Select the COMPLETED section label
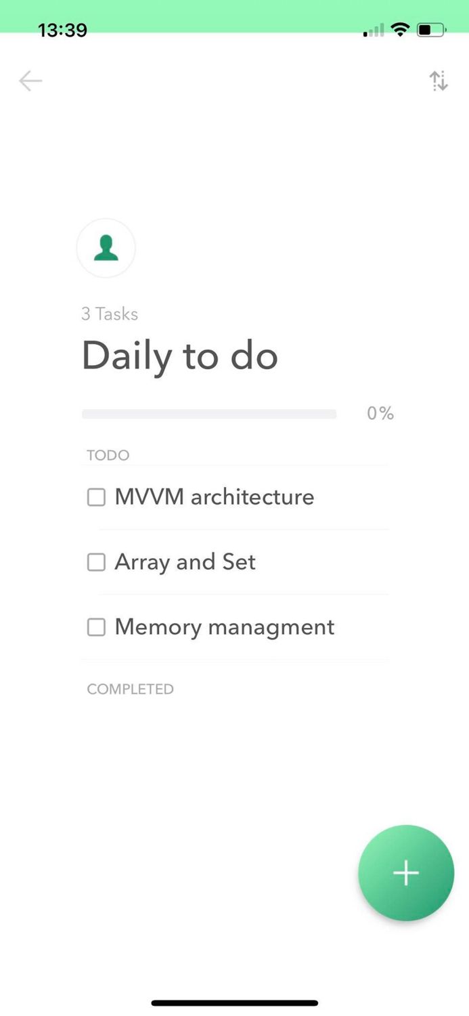The height and width of the screenshot is (1016, 469). 130,688
